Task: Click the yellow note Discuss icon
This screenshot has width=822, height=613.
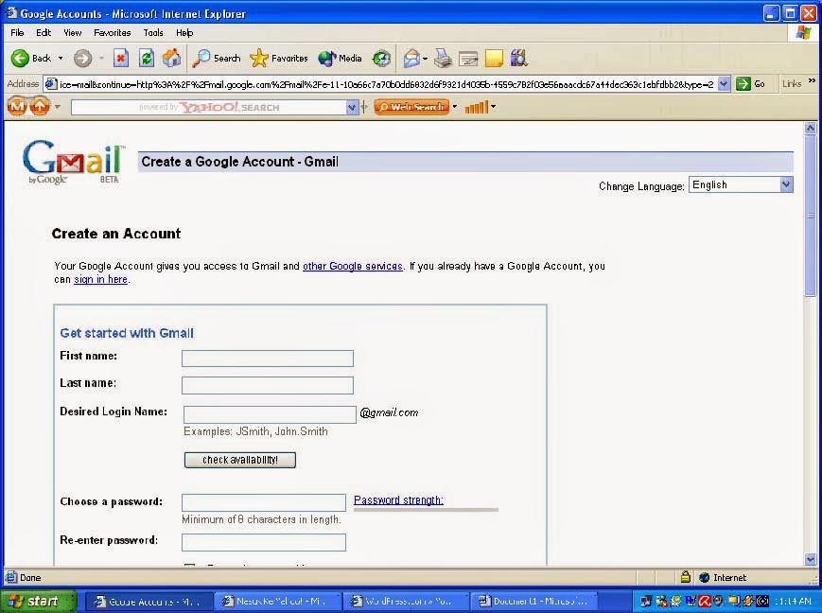Action: coord(494,59)
